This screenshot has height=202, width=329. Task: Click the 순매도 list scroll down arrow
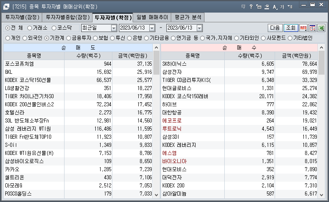(156, 195)
